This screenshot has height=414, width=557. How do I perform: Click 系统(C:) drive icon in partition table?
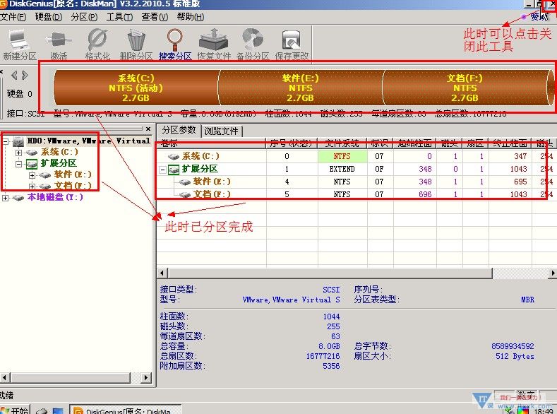point(174,156)
